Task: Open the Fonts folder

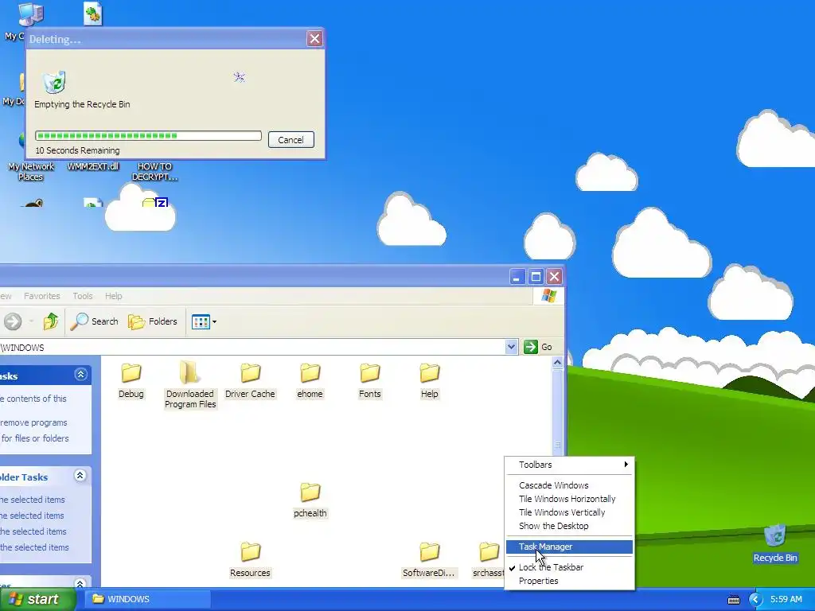Action: 369,381
